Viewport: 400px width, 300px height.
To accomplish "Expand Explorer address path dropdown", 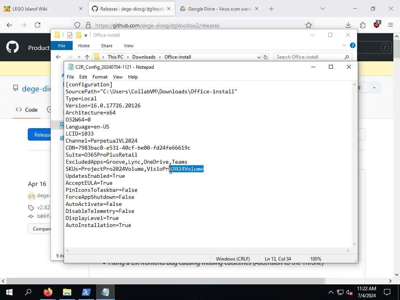I will (x=259, y=57).
